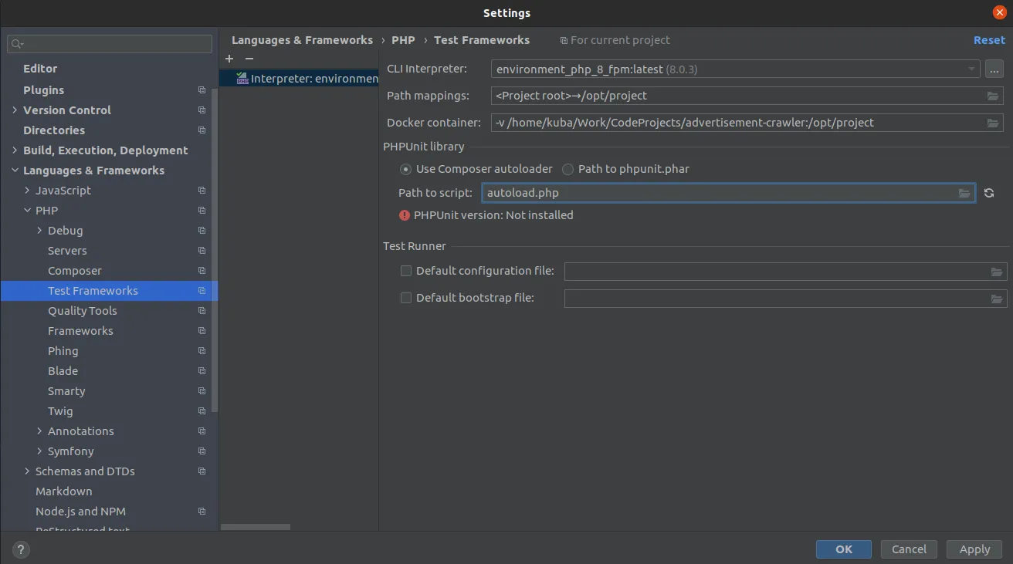Click the Apply button
This screenshot has width=1013, height=564.
click(x=974, y=549)
